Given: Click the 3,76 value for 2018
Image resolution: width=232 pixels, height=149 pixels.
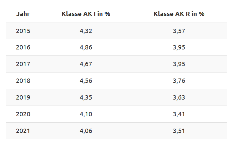Looking at the screenshot, I should tap(179, 81).
